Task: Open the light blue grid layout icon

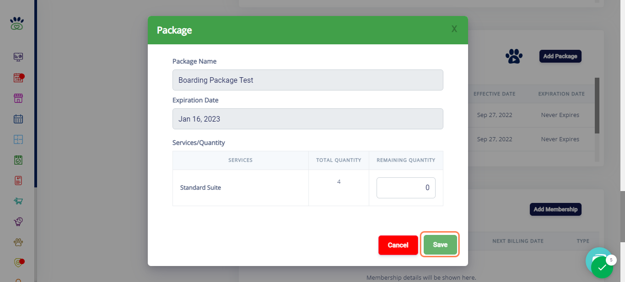Action: pyautogui.click(x=18, y=139)
